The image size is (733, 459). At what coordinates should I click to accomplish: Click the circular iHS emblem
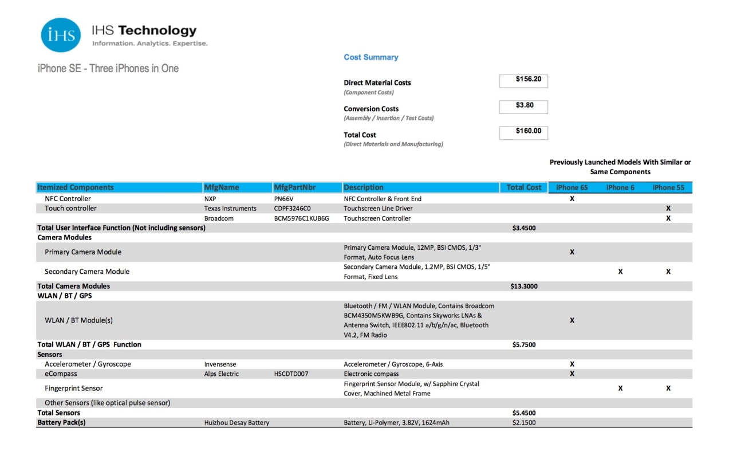[60, 34]
